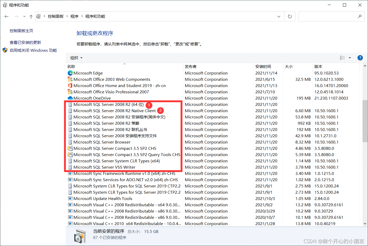Image resolution: width=368 pixels, height=246 pixels.
Task: Select SQL Server 2008 R2 联机丛书 icon
Action: (x=70, y=129)
